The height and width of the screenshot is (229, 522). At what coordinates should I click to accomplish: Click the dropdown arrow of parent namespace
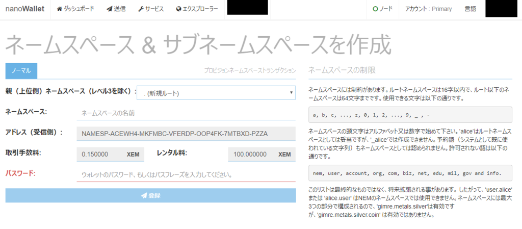click(x=291, y=92)
